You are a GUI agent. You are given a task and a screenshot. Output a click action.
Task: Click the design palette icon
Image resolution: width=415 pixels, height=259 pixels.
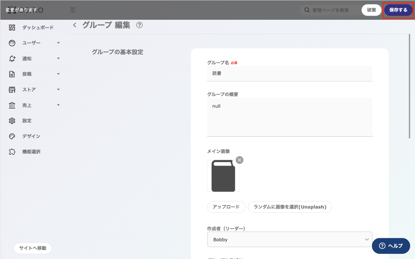[12, 136]
